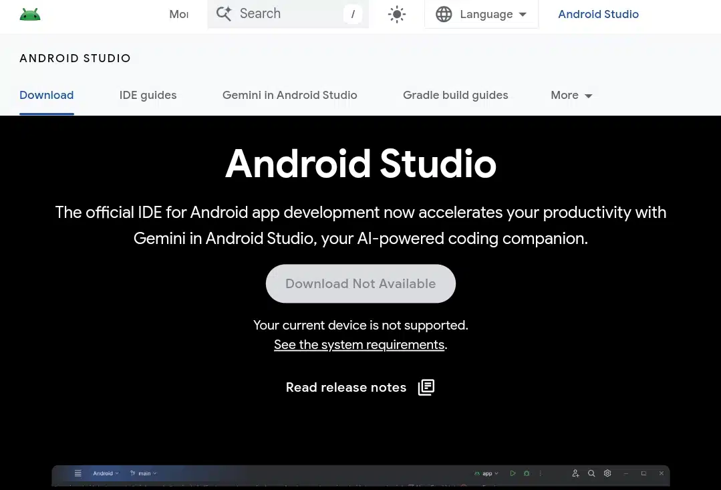This screenshot has width=721, height=490.
Task: Click the Download Not Available button
Action: [x=361, y=283]
